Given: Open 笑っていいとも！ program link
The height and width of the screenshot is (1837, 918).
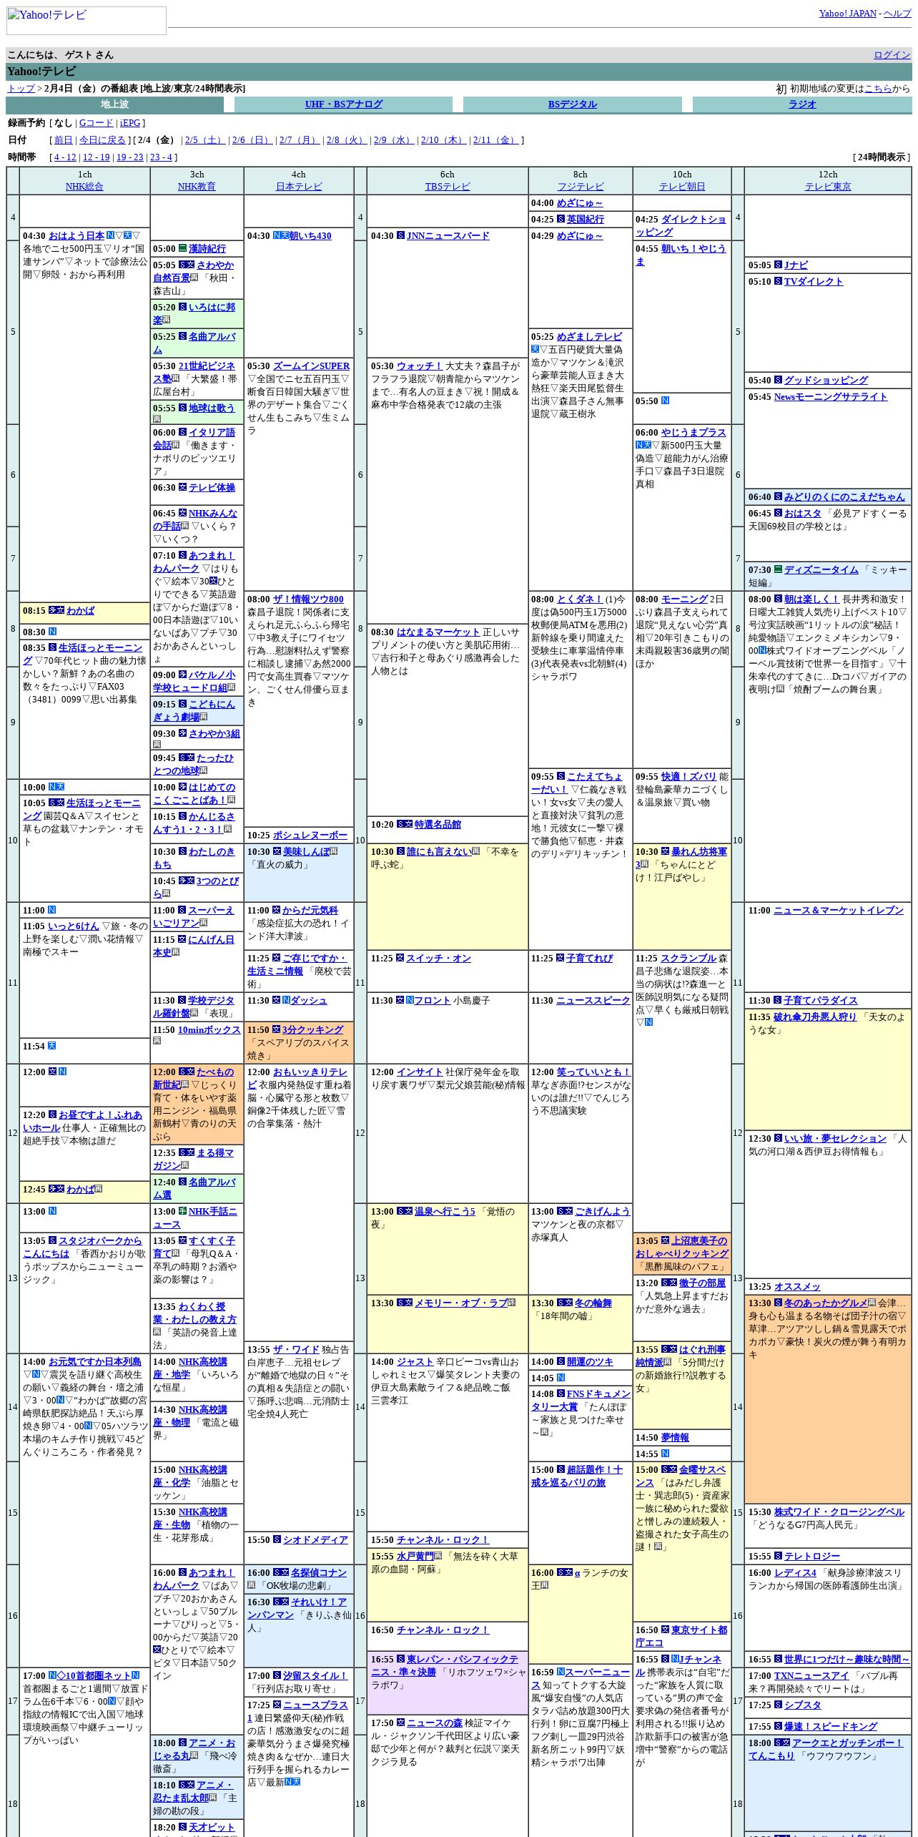Looking at the screenshot, I should click(593, 1072).
